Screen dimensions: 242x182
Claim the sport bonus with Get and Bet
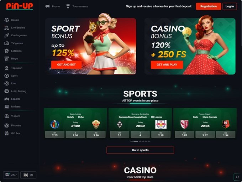[x=66, y=64]
